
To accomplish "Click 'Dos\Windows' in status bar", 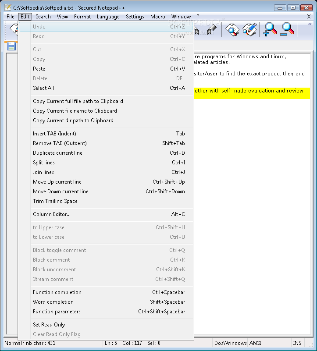I will pyautogui.click(x=230, y=343).
